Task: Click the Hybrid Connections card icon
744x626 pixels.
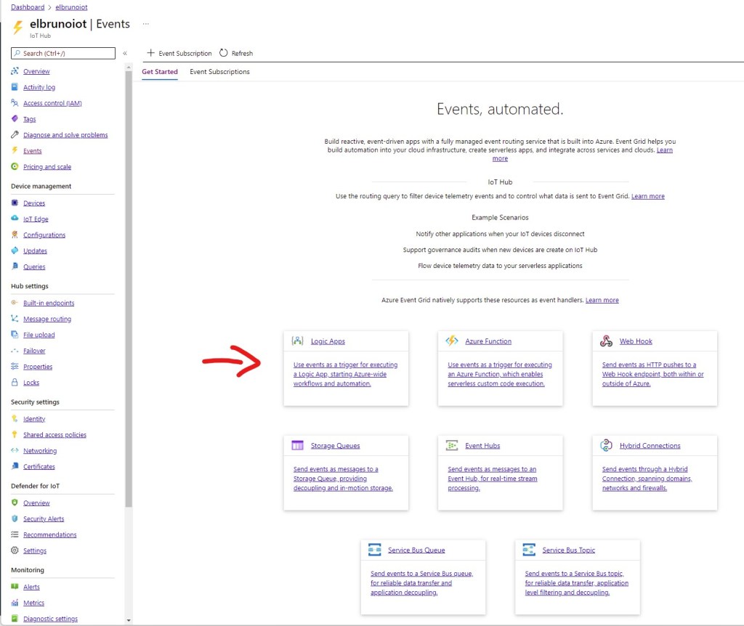Action: point(607,445)
